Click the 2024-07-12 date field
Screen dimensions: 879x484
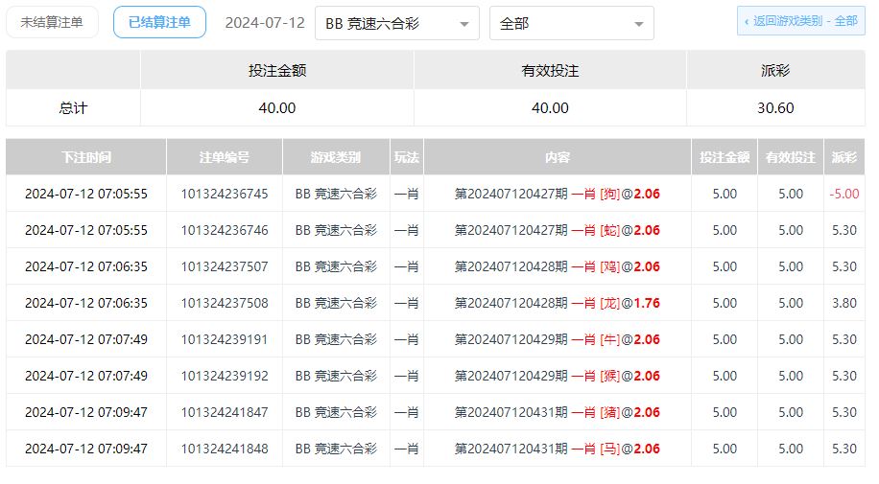tap(265, 23)
